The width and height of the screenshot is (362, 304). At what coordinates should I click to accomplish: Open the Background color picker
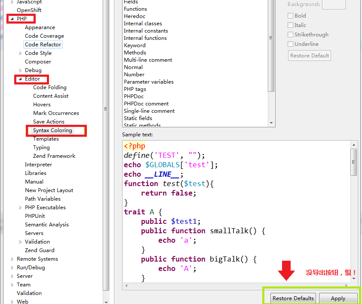334,4
